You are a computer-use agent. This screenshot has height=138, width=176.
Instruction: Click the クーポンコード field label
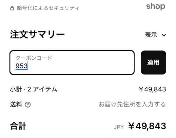click(x=34, y=58)
